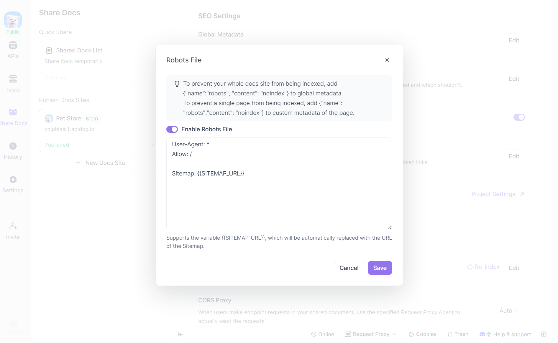Open the Settings sidebar icon

pyautogui.click(x=13, y=180)
